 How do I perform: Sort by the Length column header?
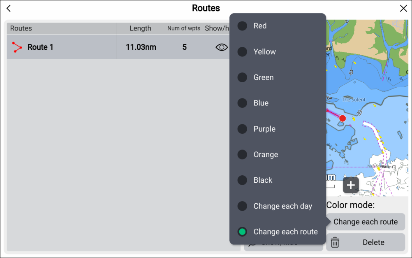(x=140, y=28)
